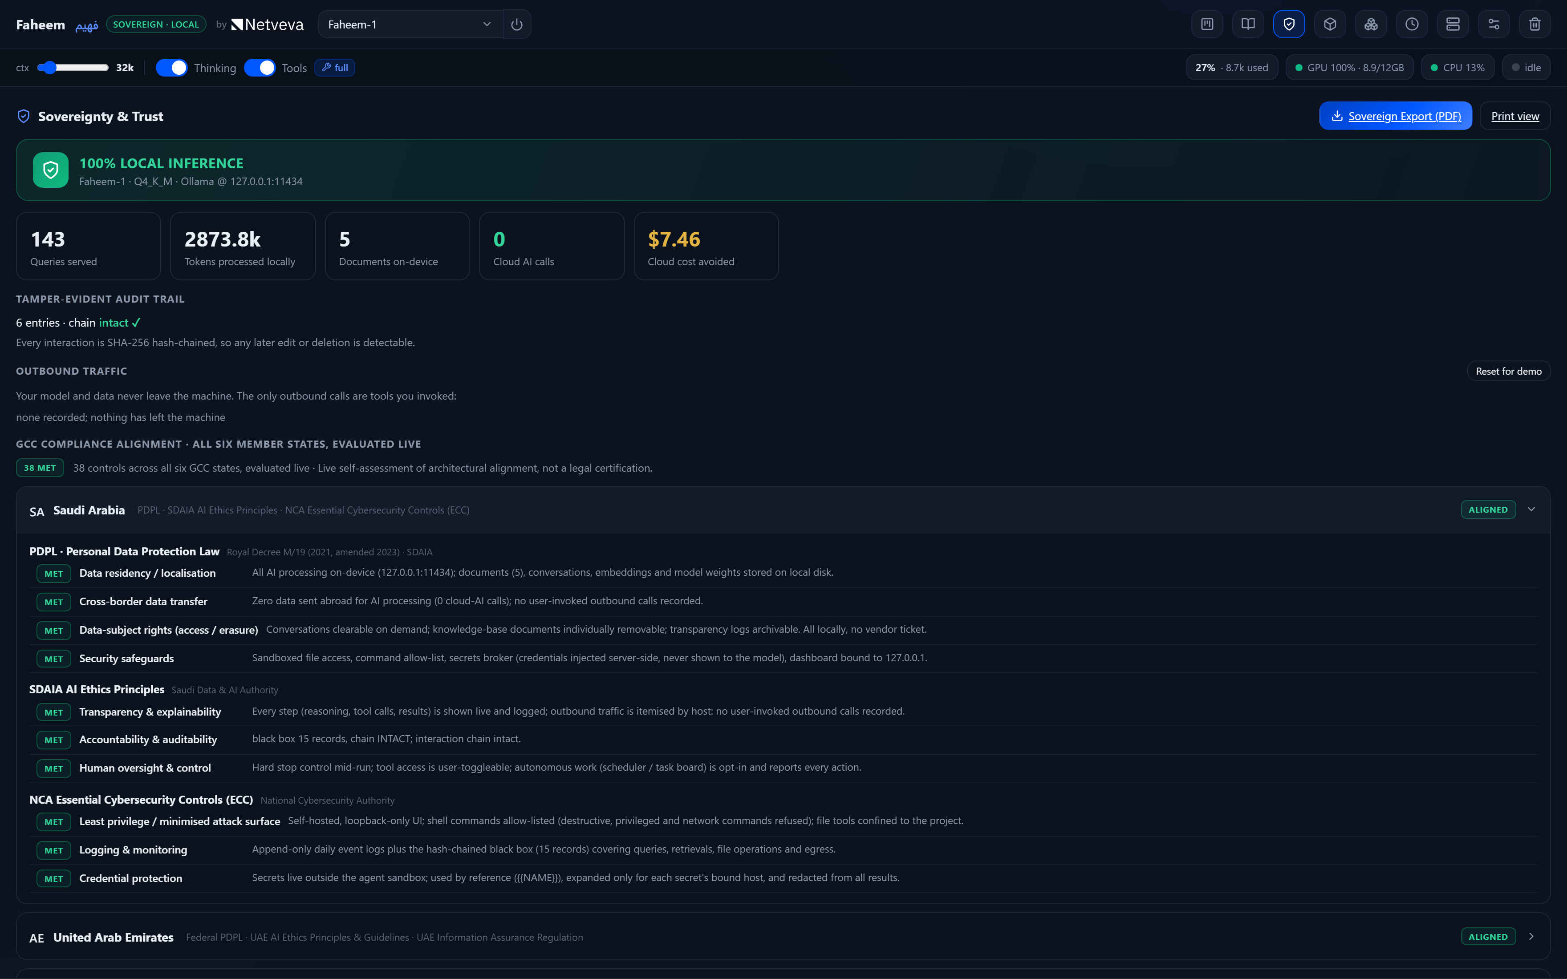Click the Netveva logo

point(268,24)
